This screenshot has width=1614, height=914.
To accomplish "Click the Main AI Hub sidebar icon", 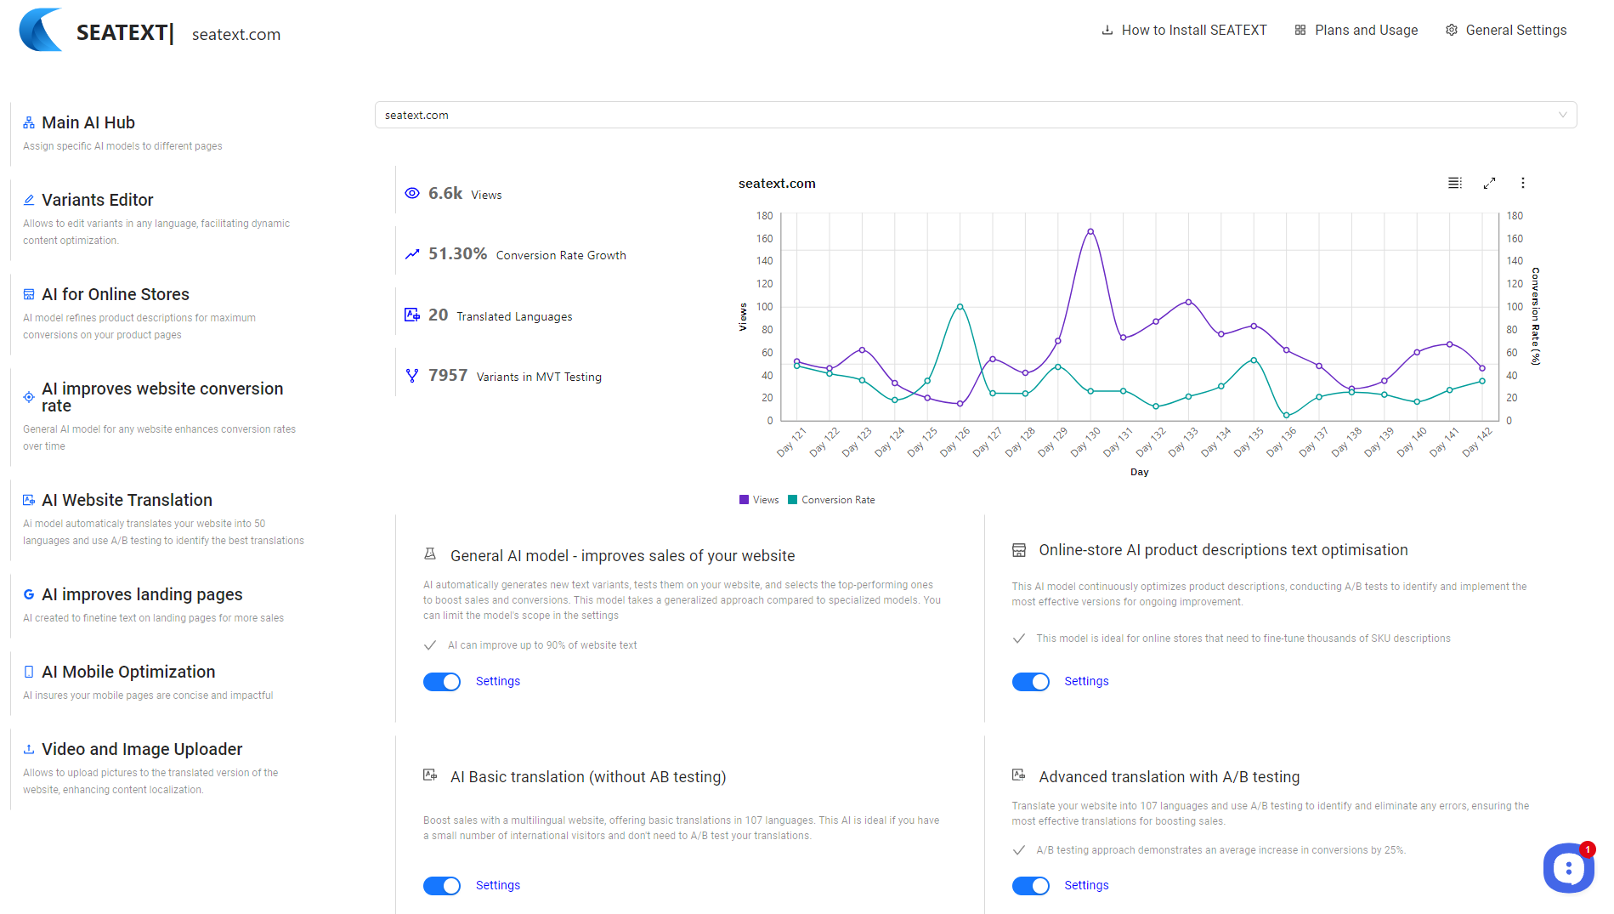I will 29,123.
